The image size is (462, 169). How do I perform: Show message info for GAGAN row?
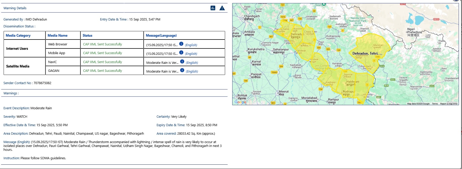[182, 70]
